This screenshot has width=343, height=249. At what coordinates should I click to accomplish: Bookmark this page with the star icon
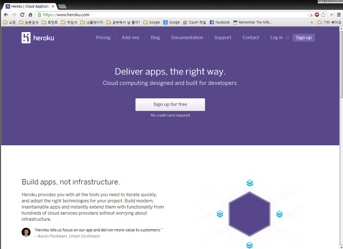[x=323, y=14]
